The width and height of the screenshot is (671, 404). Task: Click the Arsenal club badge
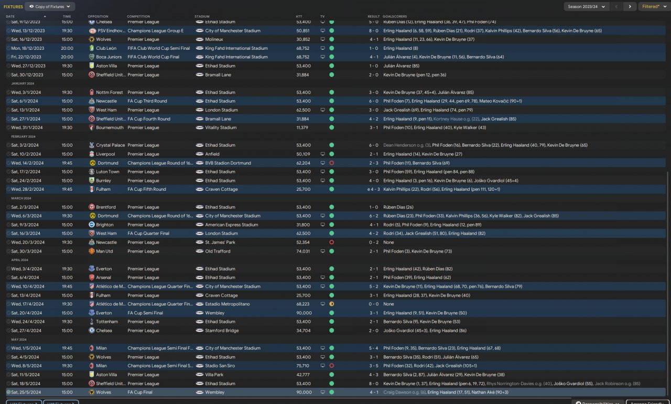[x=92, y=278]
